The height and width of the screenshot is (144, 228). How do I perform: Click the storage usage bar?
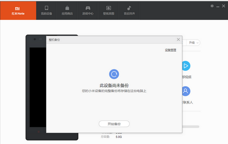(191, 127)
